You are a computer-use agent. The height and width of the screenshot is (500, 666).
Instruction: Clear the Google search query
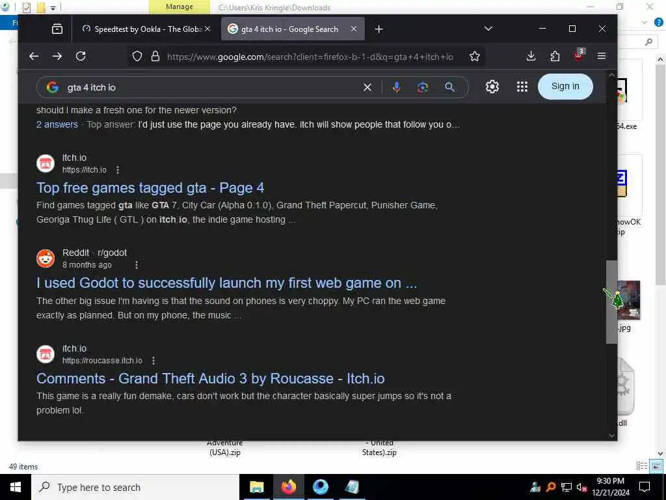click(x=367, y=87)
